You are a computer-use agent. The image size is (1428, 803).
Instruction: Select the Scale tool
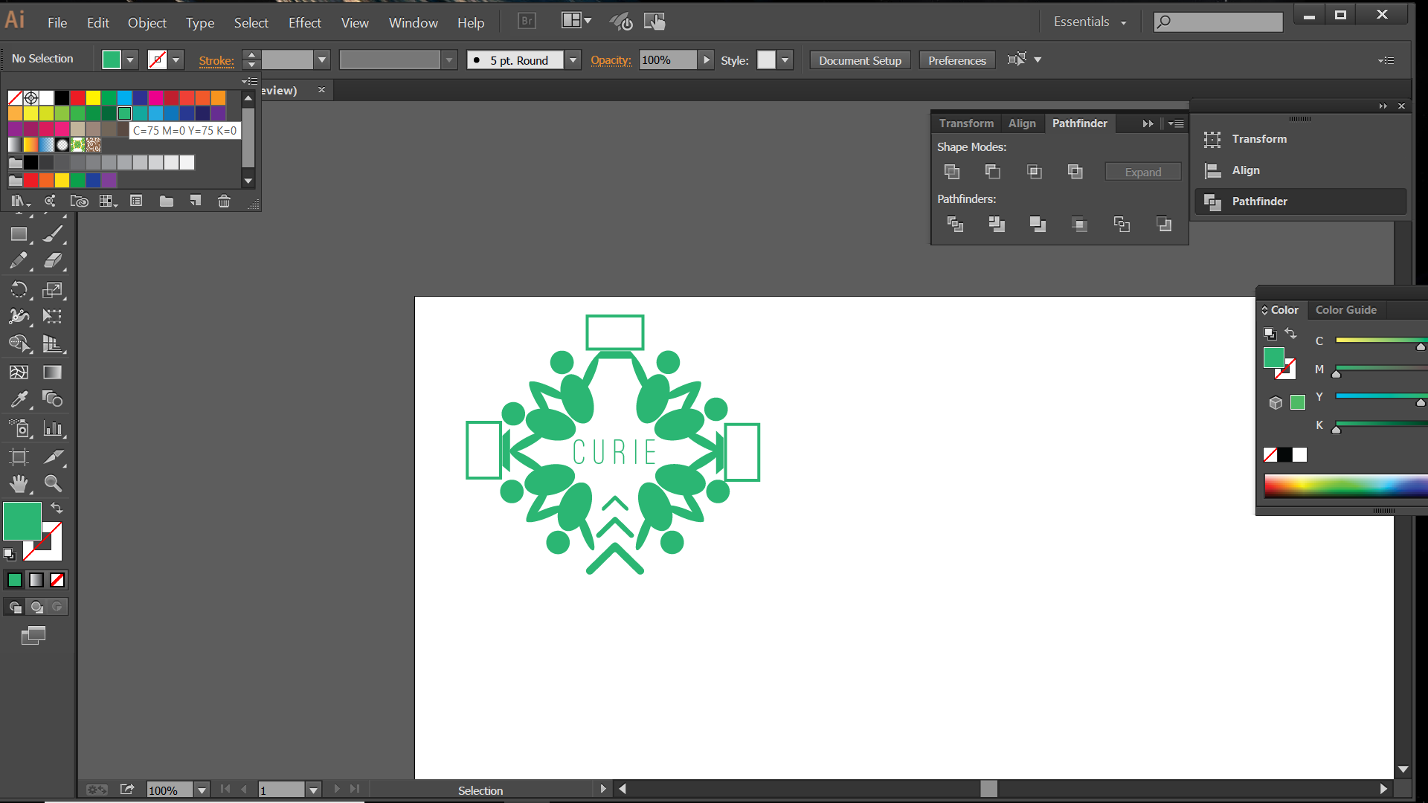point(53,289)
